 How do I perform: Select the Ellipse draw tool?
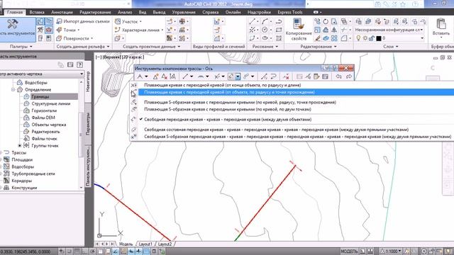(x=265, y=38)
